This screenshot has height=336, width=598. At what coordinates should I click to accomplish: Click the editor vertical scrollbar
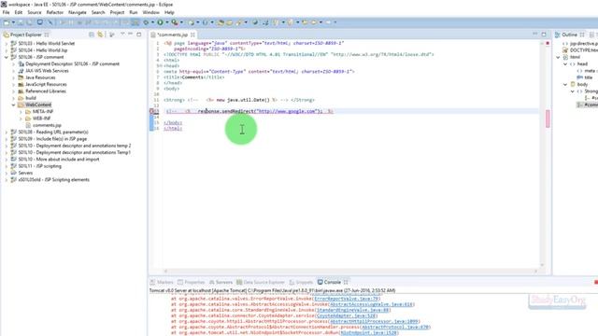542,153
